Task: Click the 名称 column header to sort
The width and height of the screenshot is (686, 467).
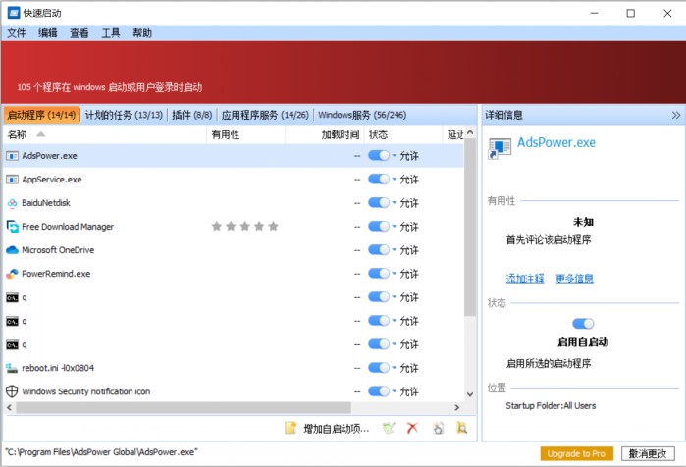Action: click(x=20, y=134)
